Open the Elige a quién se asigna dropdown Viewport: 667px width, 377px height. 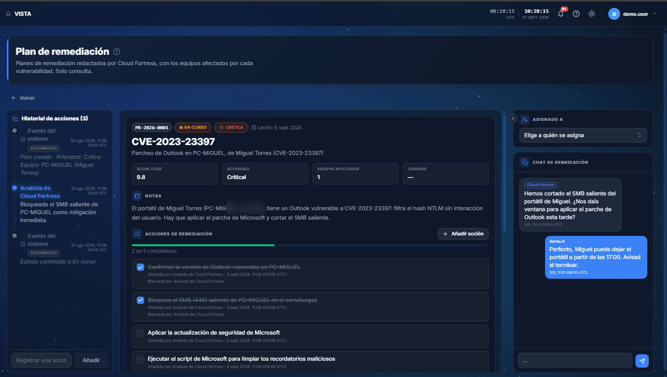click(x=583, y=135)
